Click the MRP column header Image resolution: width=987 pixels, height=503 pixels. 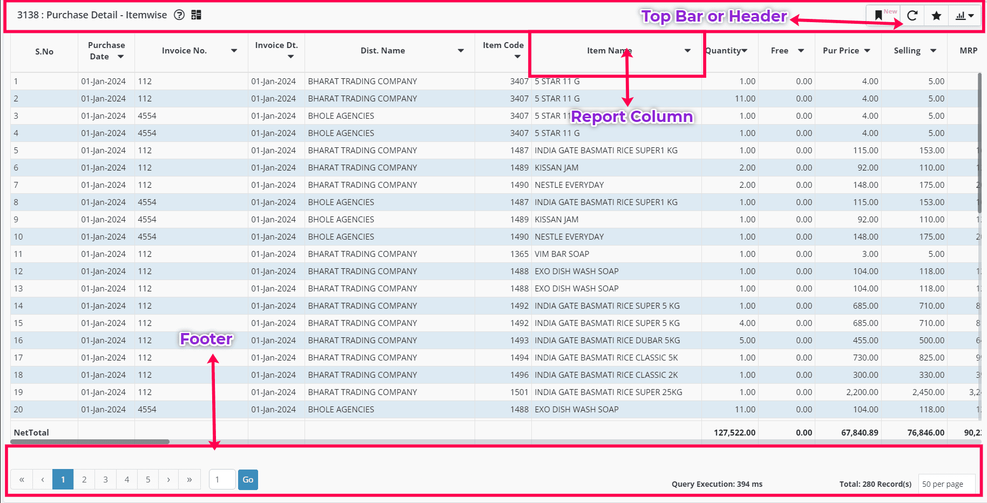969,51
